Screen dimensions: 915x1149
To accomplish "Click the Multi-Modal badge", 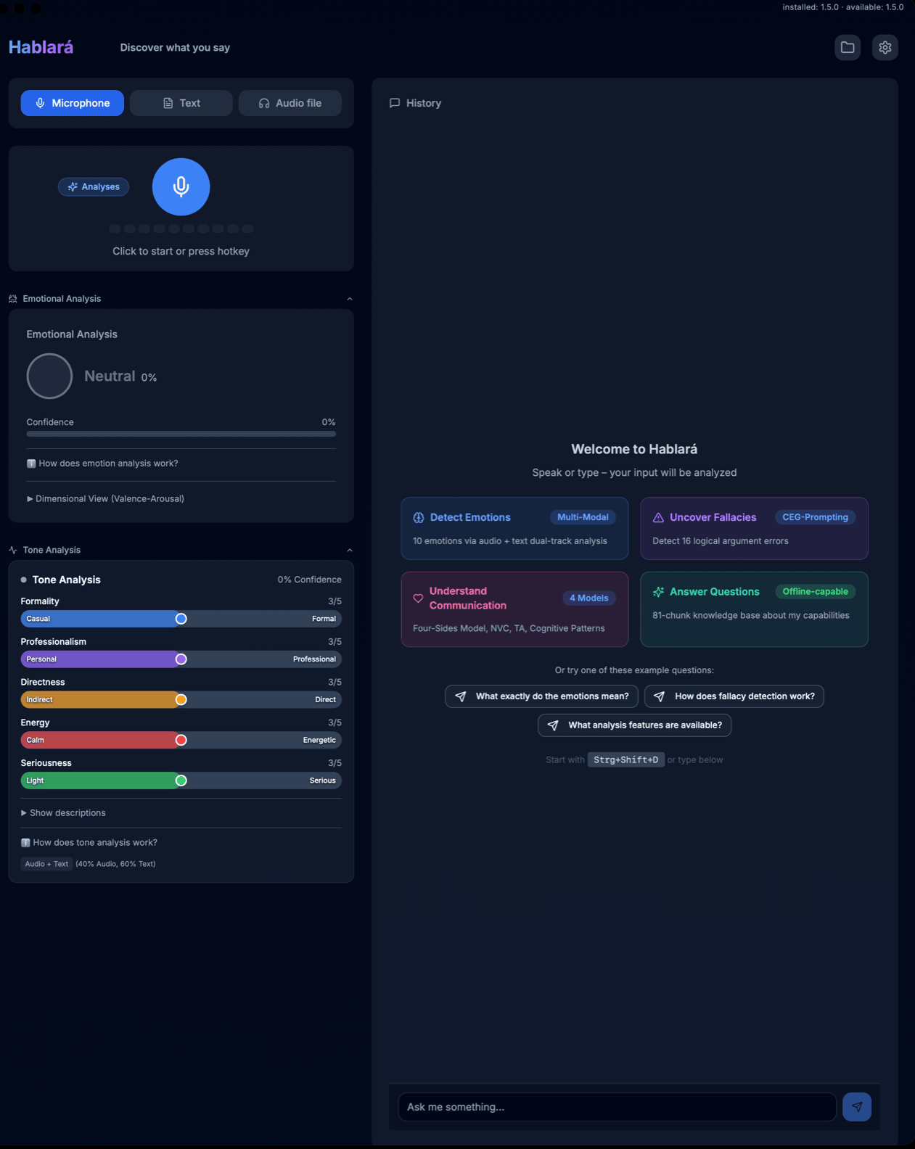I will coord(583,517).
